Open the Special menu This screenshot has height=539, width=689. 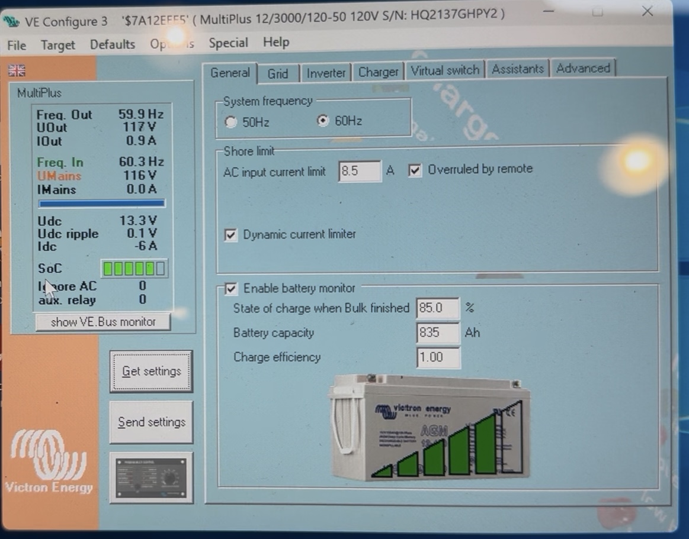pyautogui.click(x=228, y=43)
